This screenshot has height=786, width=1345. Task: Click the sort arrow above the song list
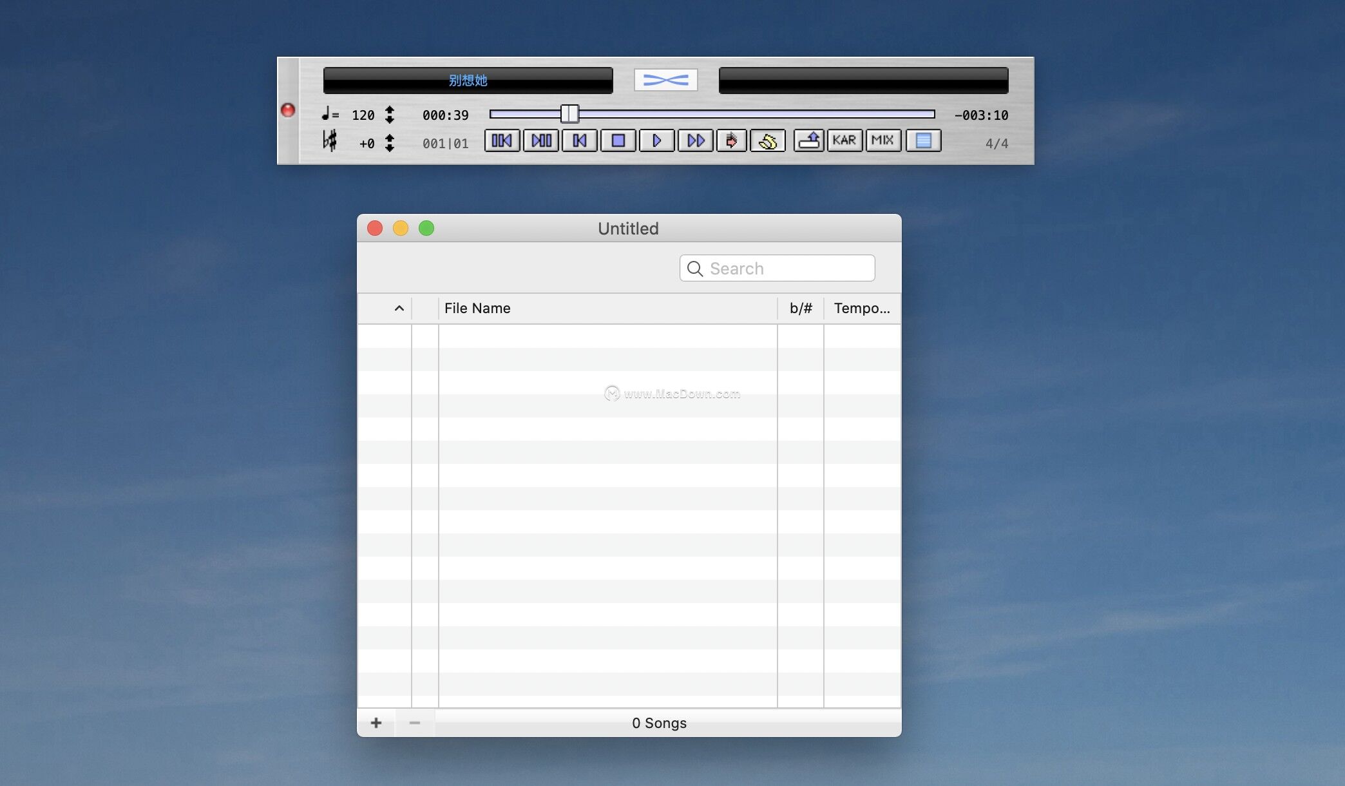pyautogui.click(x=399, y=308)
